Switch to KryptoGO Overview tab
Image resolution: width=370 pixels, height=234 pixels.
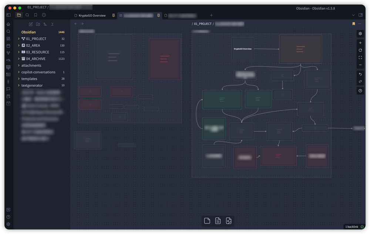92,16
